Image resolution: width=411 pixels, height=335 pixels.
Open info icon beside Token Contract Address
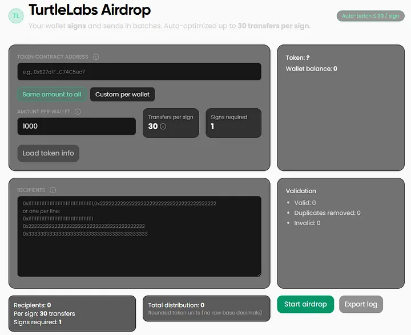tap(96, 57)
